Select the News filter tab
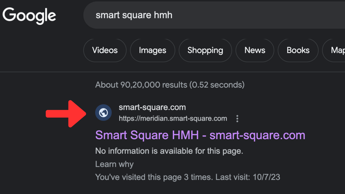Image resolution: width=345 pixels, height=194 pixels. pos(255,50)
